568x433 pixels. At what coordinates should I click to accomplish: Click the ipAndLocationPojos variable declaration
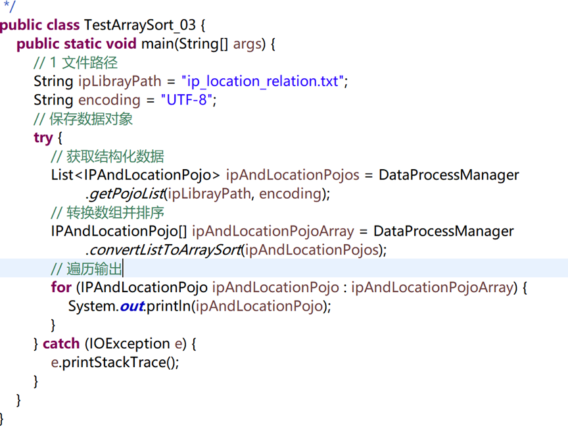[293, 175]
